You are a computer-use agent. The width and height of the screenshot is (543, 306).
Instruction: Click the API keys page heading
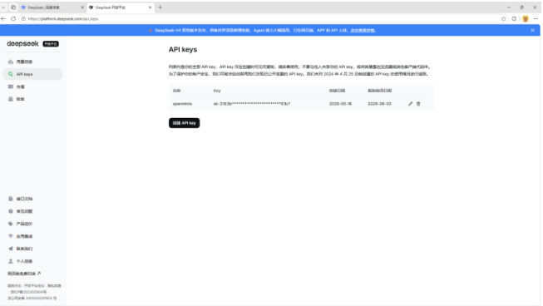pos(183,50)
